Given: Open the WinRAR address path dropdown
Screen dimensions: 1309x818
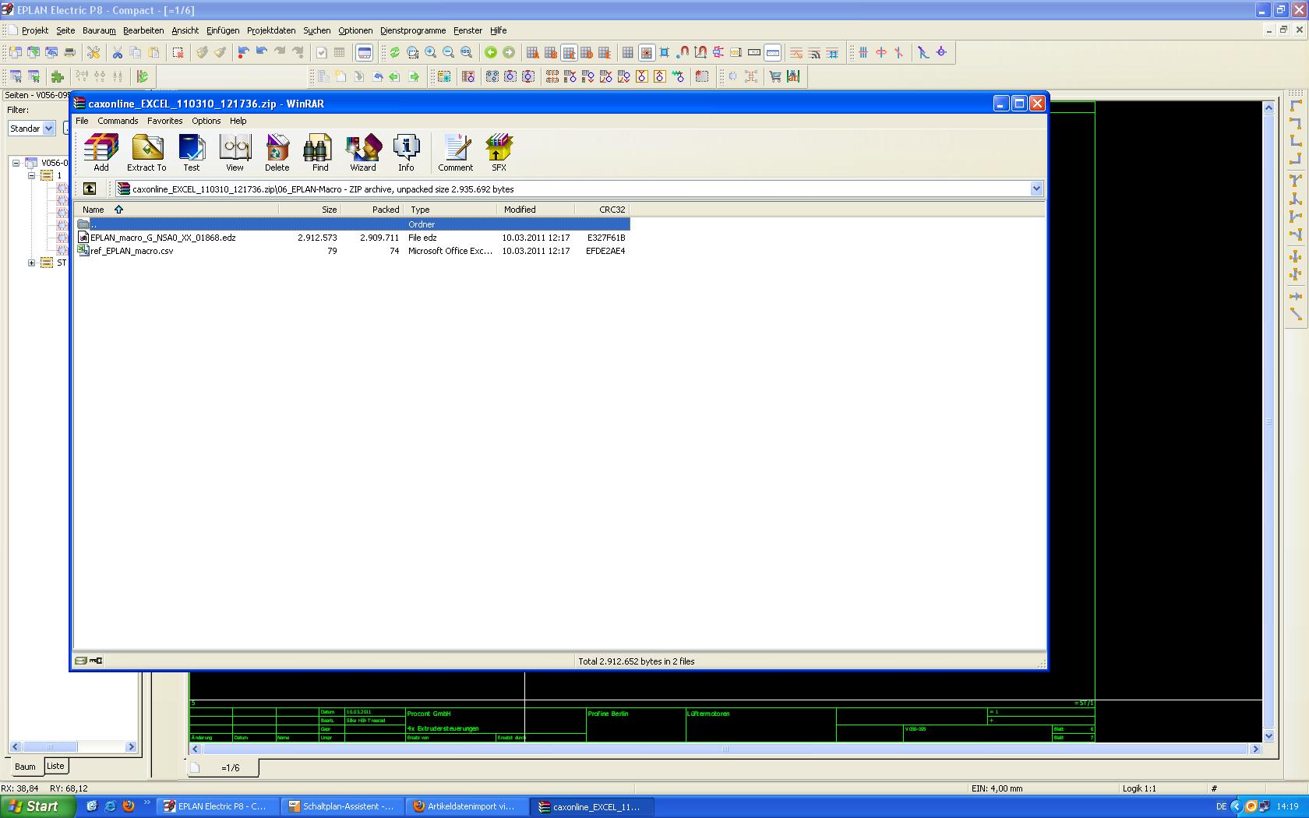Looking at the screenshot, I should click(1036, 189).
